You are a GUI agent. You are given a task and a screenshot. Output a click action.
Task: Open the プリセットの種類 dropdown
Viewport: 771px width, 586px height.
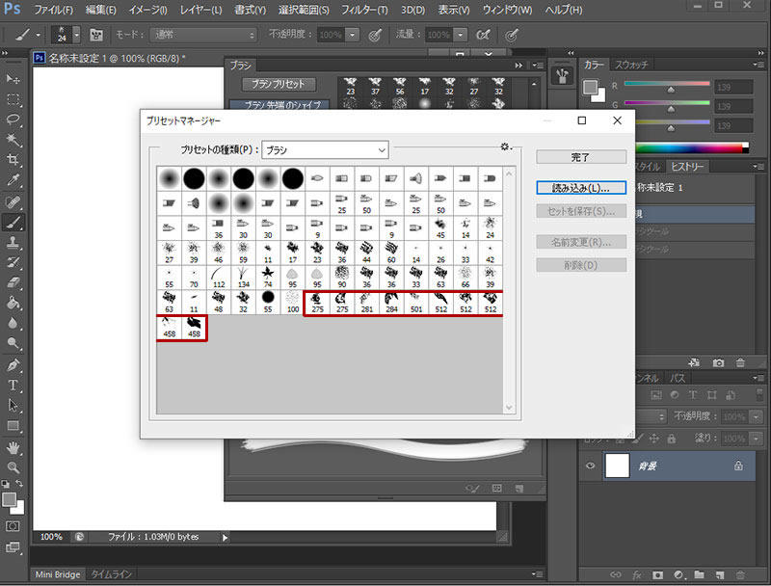point(325,150)
